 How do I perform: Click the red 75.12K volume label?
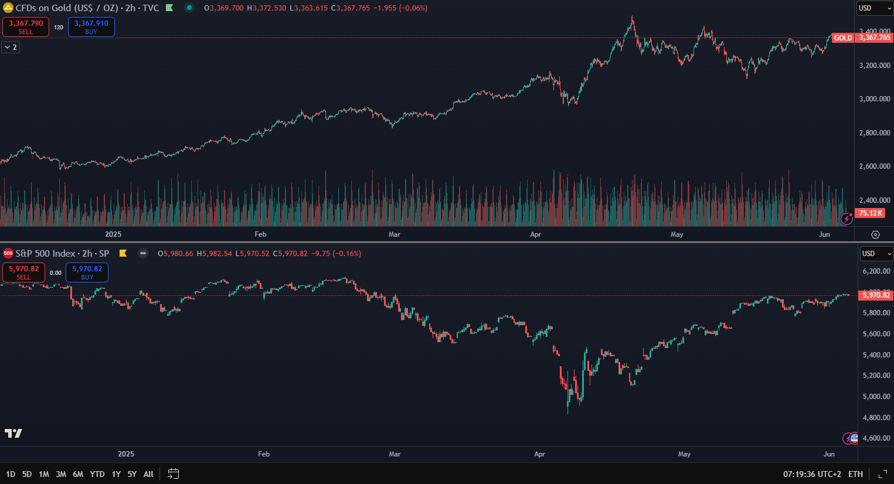coord(871,213)
